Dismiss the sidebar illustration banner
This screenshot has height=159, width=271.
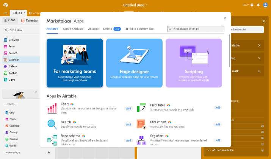point(36,92)
